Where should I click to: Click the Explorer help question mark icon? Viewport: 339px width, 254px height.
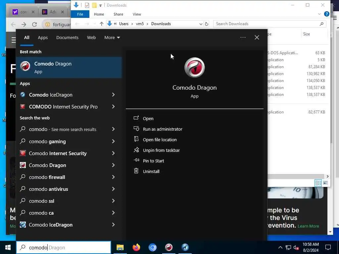tap(327, 14)
